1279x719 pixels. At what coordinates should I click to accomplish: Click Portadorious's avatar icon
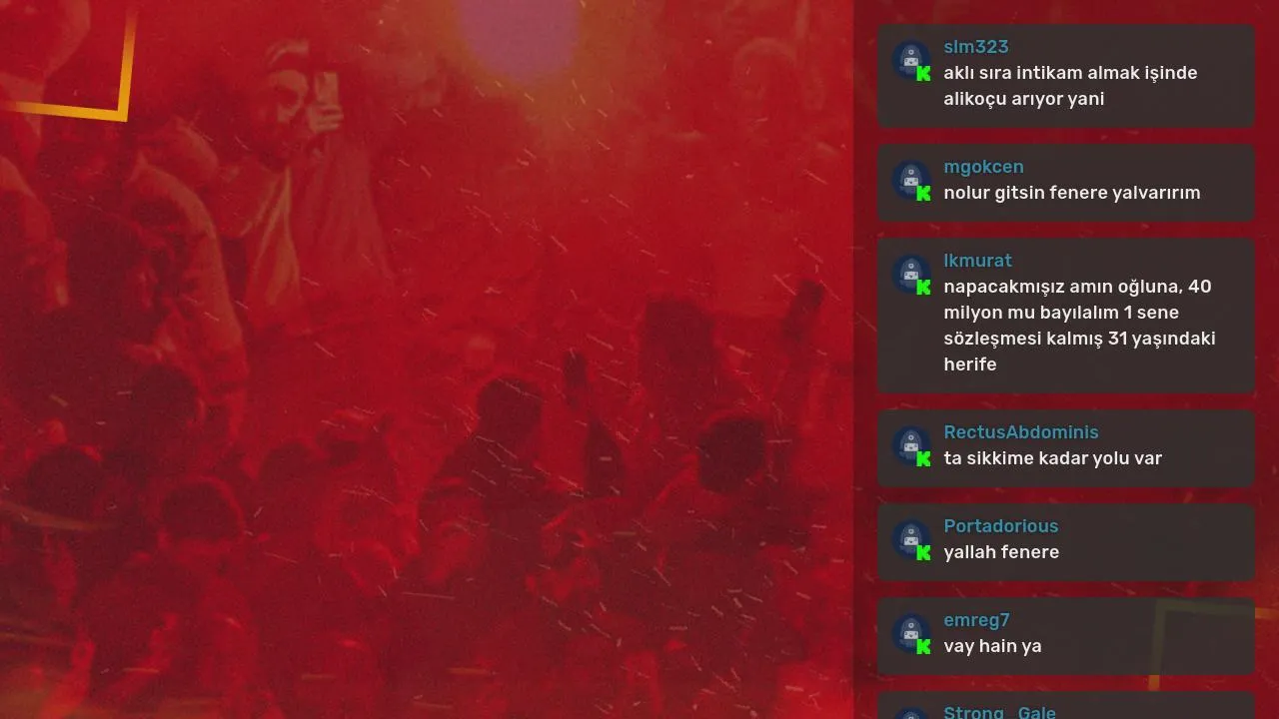pyautogui.click(x=911, y=539)
